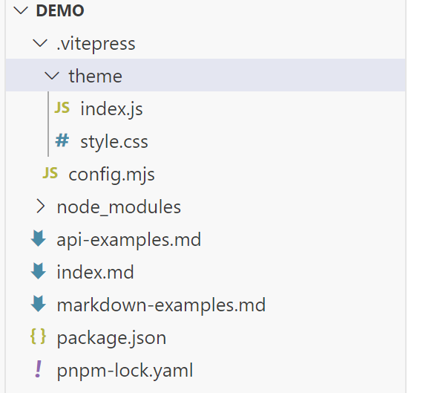Screen dimensions: 437x393
Task: Click the markdown arrow icon beside index.md
Action: (39, 271)
